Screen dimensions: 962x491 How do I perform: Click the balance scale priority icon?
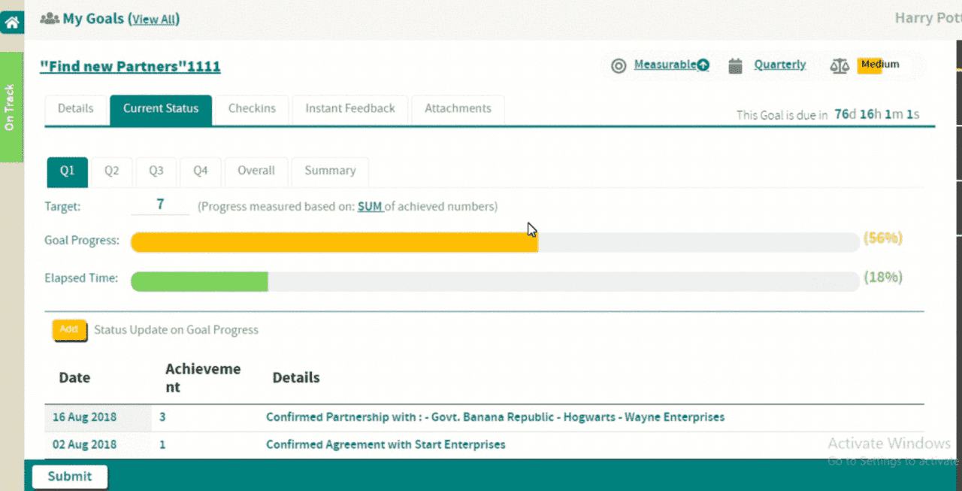click(x=839, y=66)
